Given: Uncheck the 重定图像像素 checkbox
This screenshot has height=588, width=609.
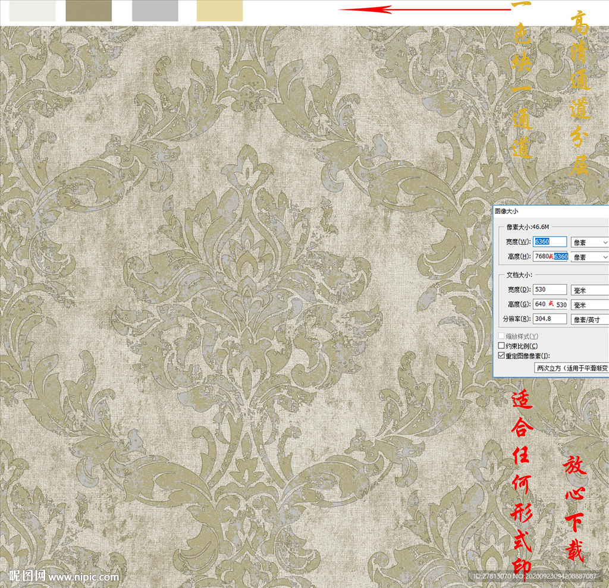Looking at the screenshot, I should coord(501,356).
